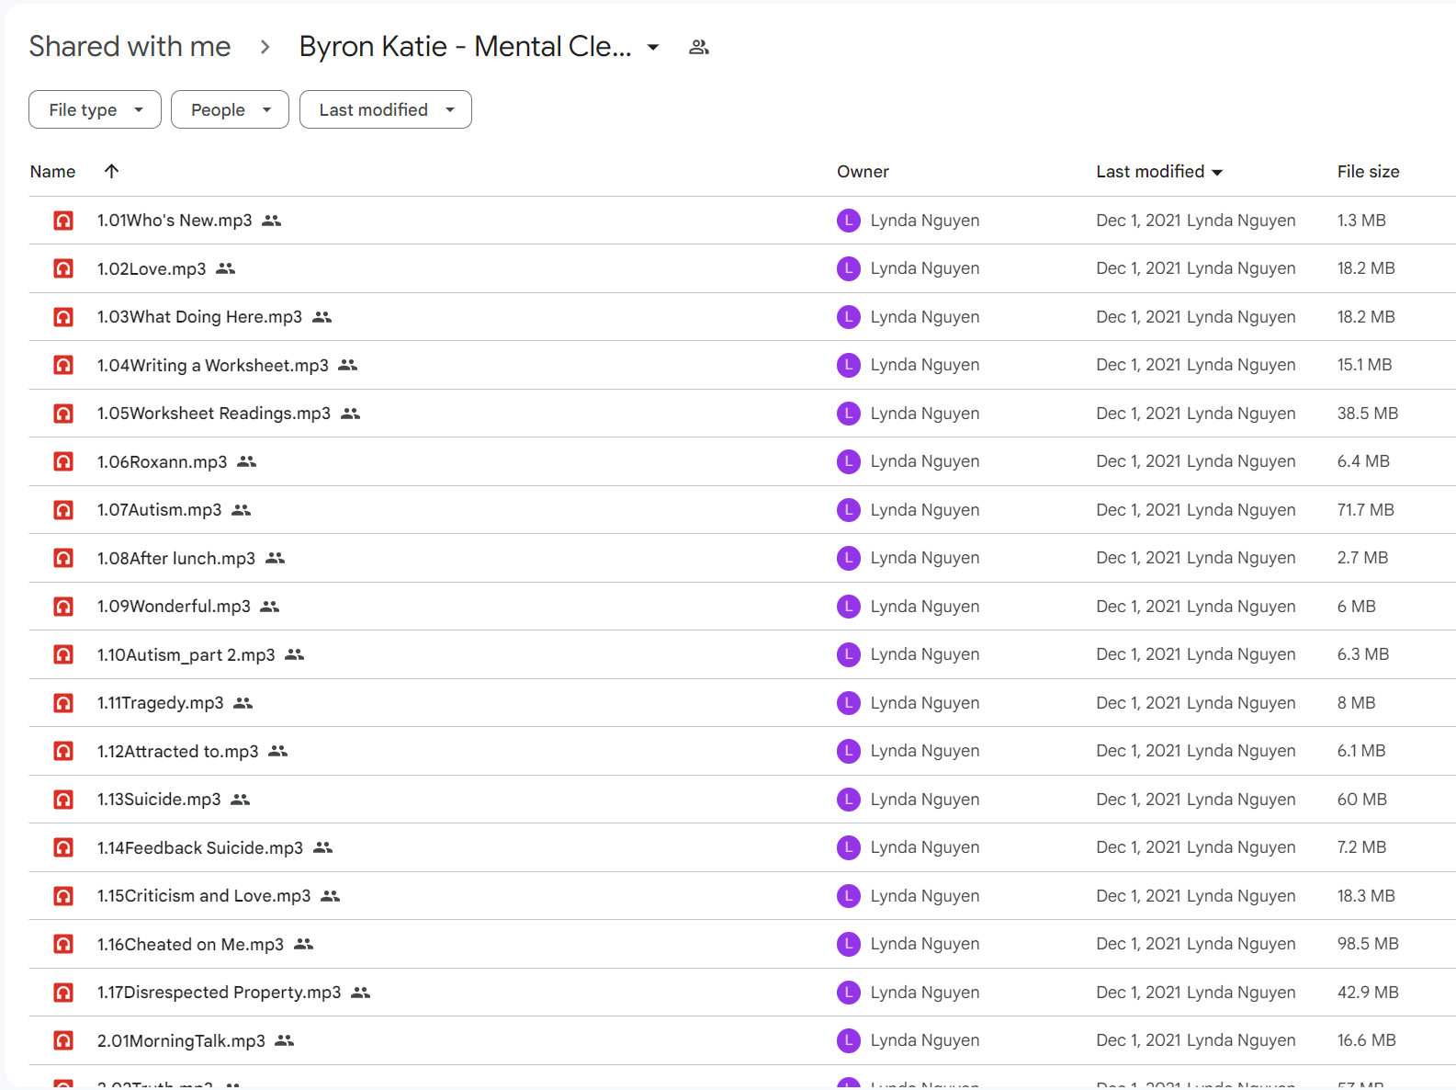Select file 1.10Autism_part 2.mp3
Image resolution: width=1456 pixels, height=1090 pixels.
tap(186, 654)
